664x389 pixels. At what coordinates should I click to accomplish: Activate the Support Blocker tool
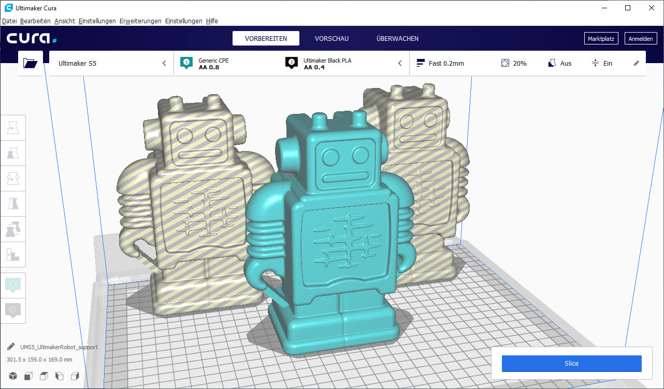[13, 254]
